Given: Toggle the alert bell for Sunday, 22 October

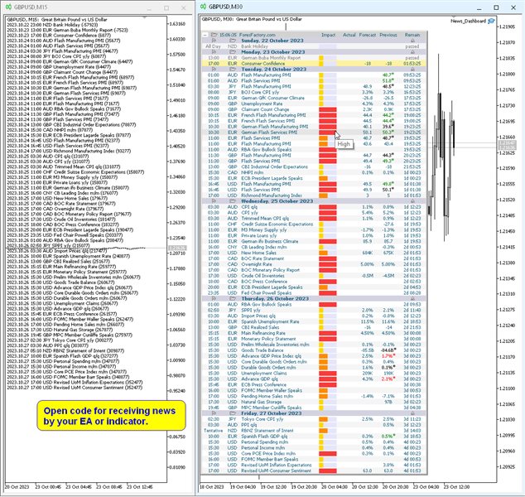Looking at the screenshot, I should tap(412, 41).
